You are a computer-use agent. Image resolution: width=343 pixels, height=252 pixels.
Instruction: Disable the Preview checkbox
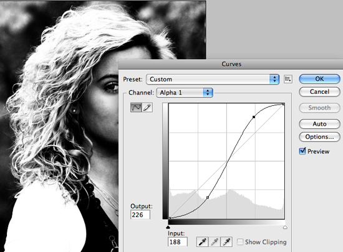tap(302, 151)
